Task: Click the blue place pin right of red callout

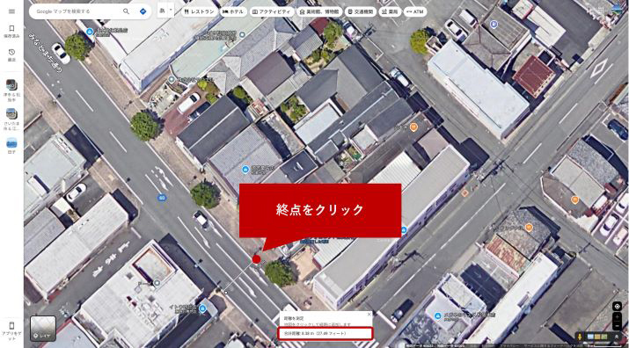Action: point(404,230)
